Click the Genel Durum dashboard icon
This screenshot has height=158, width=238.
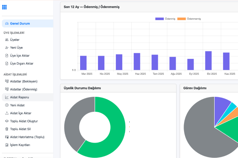click(7, 24)
